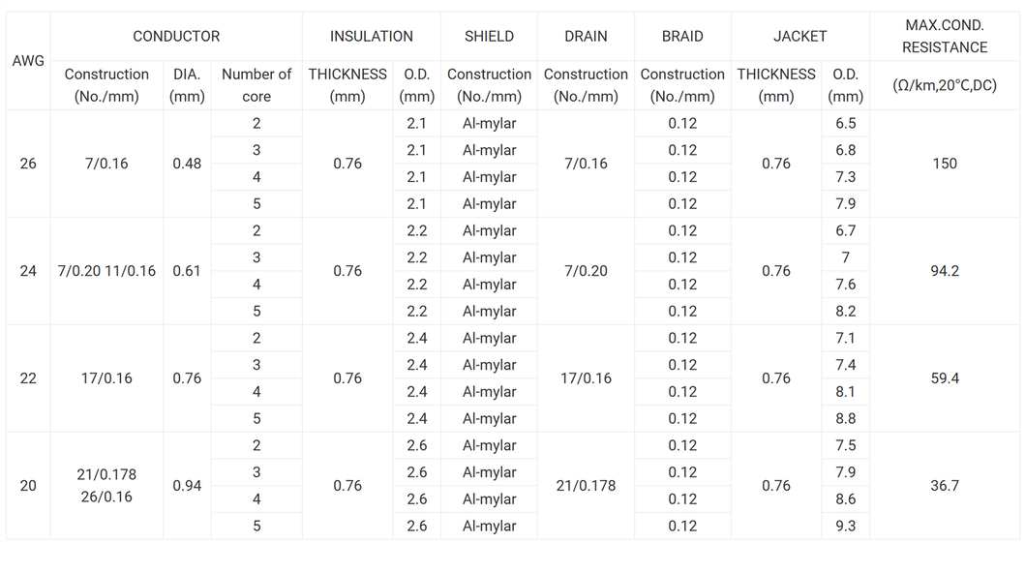Click the AWG 26 row cell
This screenshot has width=1025, height=573.
(28, 164)
